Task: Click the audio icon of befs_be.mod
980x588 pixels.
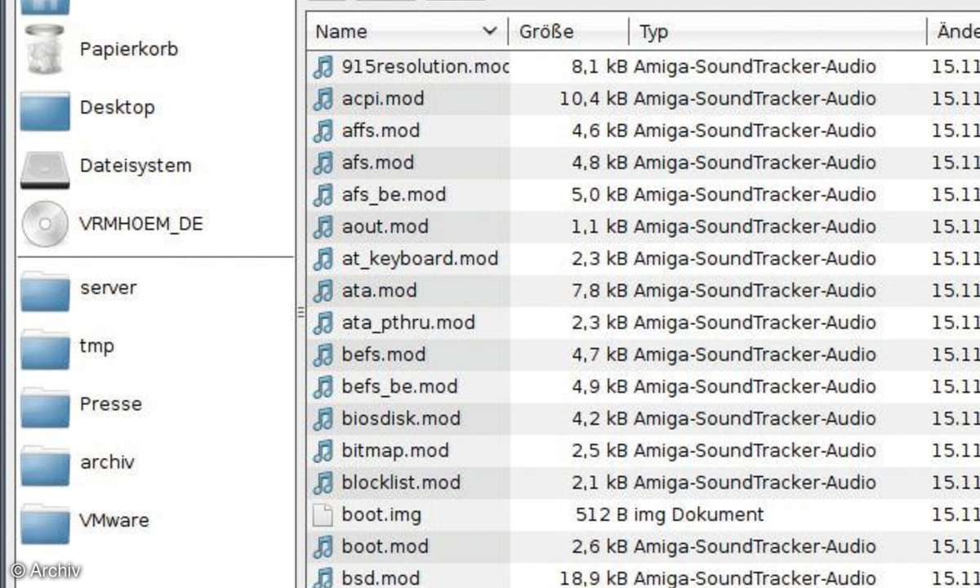Action: [x=323, y=386]
